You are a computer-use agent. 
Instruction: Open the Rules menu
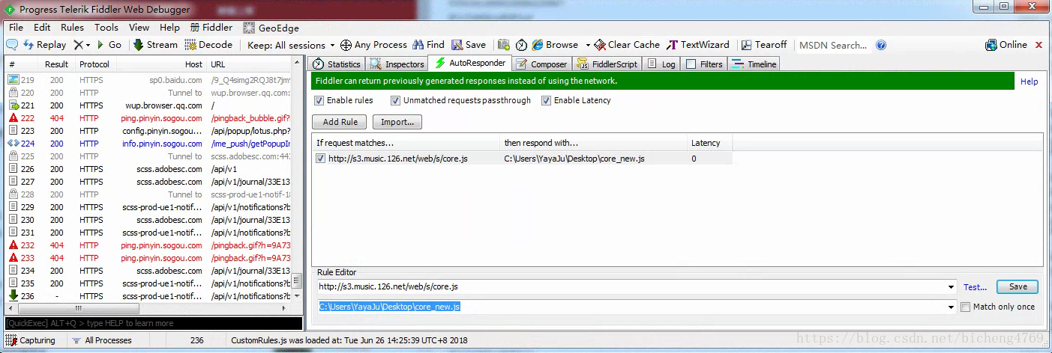pos(73,28)
